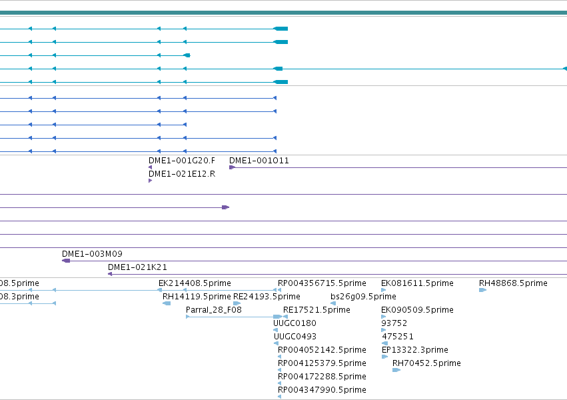The height and width of the screenshot is (400, 567).
Task: Select the Parral_28_F08 label
Action: [x=214, y=310]
